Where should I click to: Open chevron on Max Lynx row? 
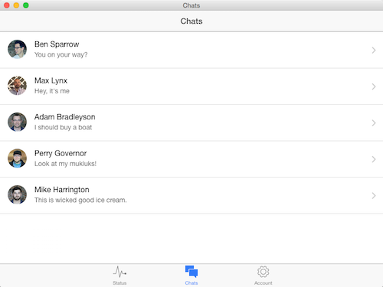pos(374,86)
